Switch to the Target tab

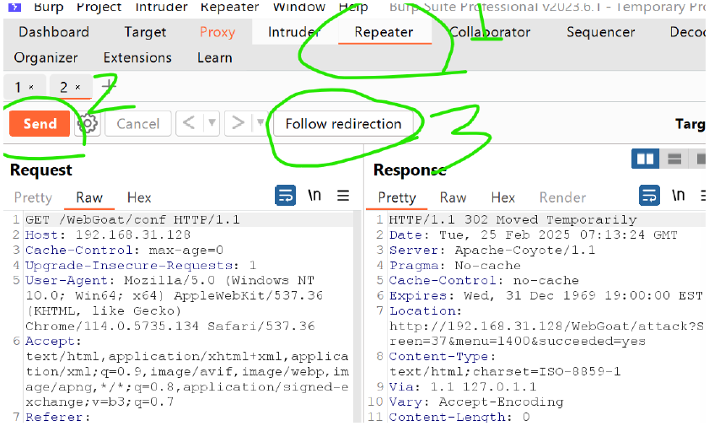point(145,32)
